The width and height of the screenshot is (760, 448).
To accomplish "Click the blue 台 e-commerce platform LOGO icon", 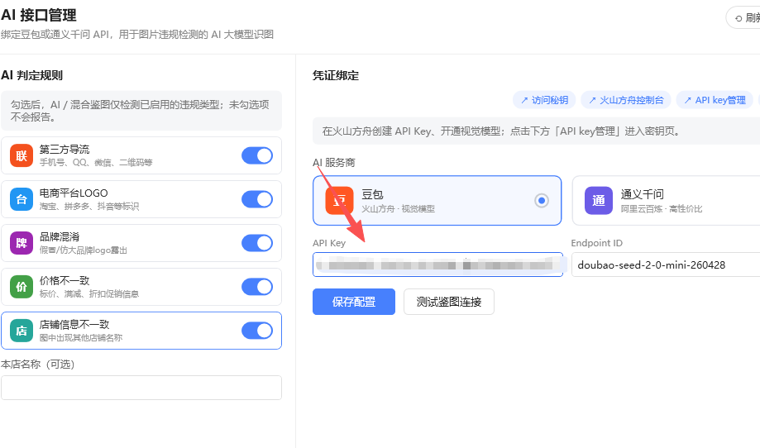I will pyautogui.click(x=22, y=199).
